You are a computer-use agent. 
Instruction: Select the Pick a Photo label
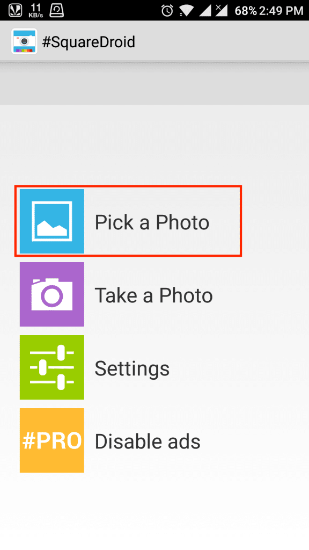point(152,222)
